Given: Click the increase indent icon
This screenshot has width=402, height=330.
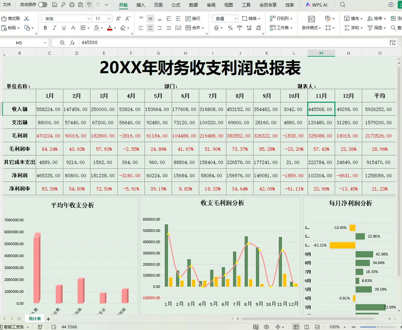Looking at the screenshot, I should [178, 19].
